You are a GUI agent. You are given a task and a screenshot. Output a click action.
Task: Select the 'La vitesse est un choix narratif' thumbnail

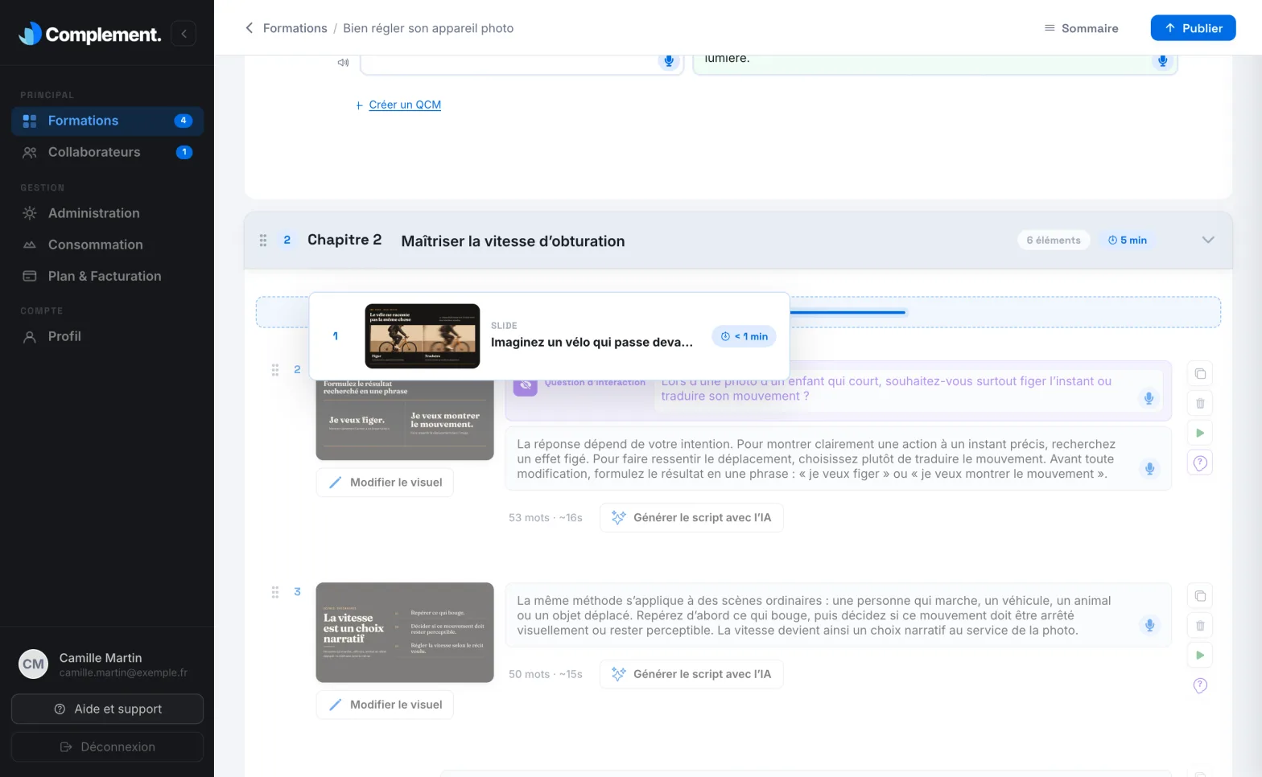coord(405,632)
